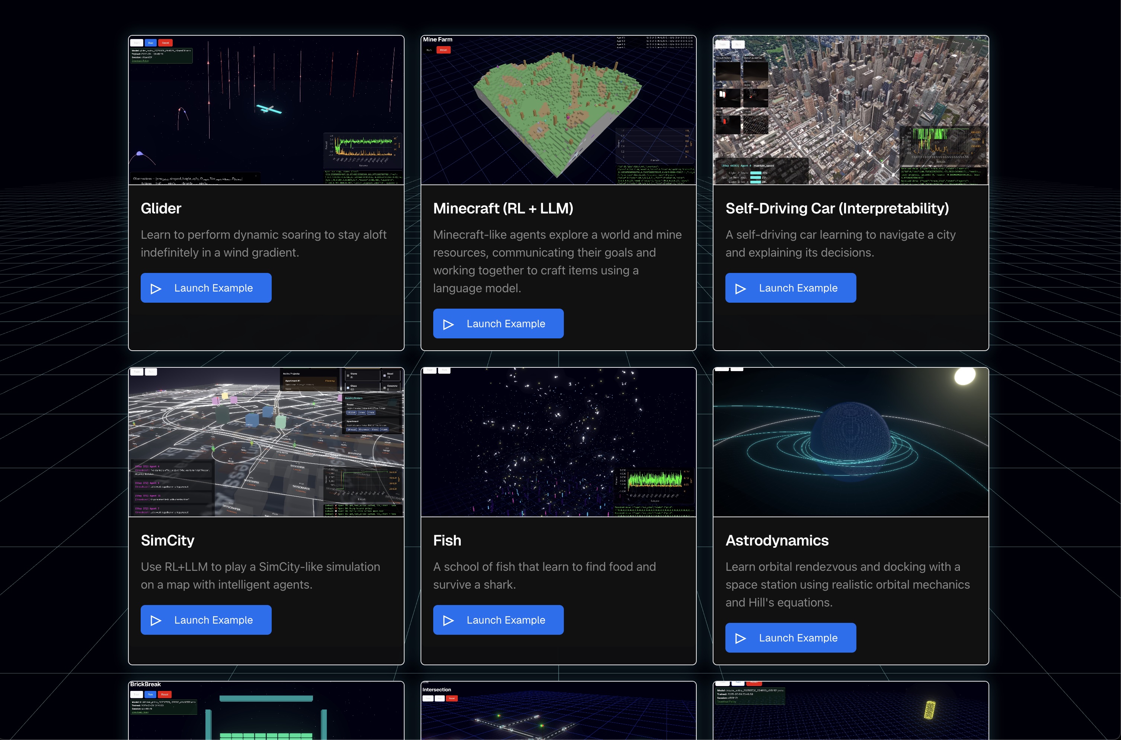1121x740 pixels.
Task: Open the Fish school preview image
Action: tap(558, 442)
